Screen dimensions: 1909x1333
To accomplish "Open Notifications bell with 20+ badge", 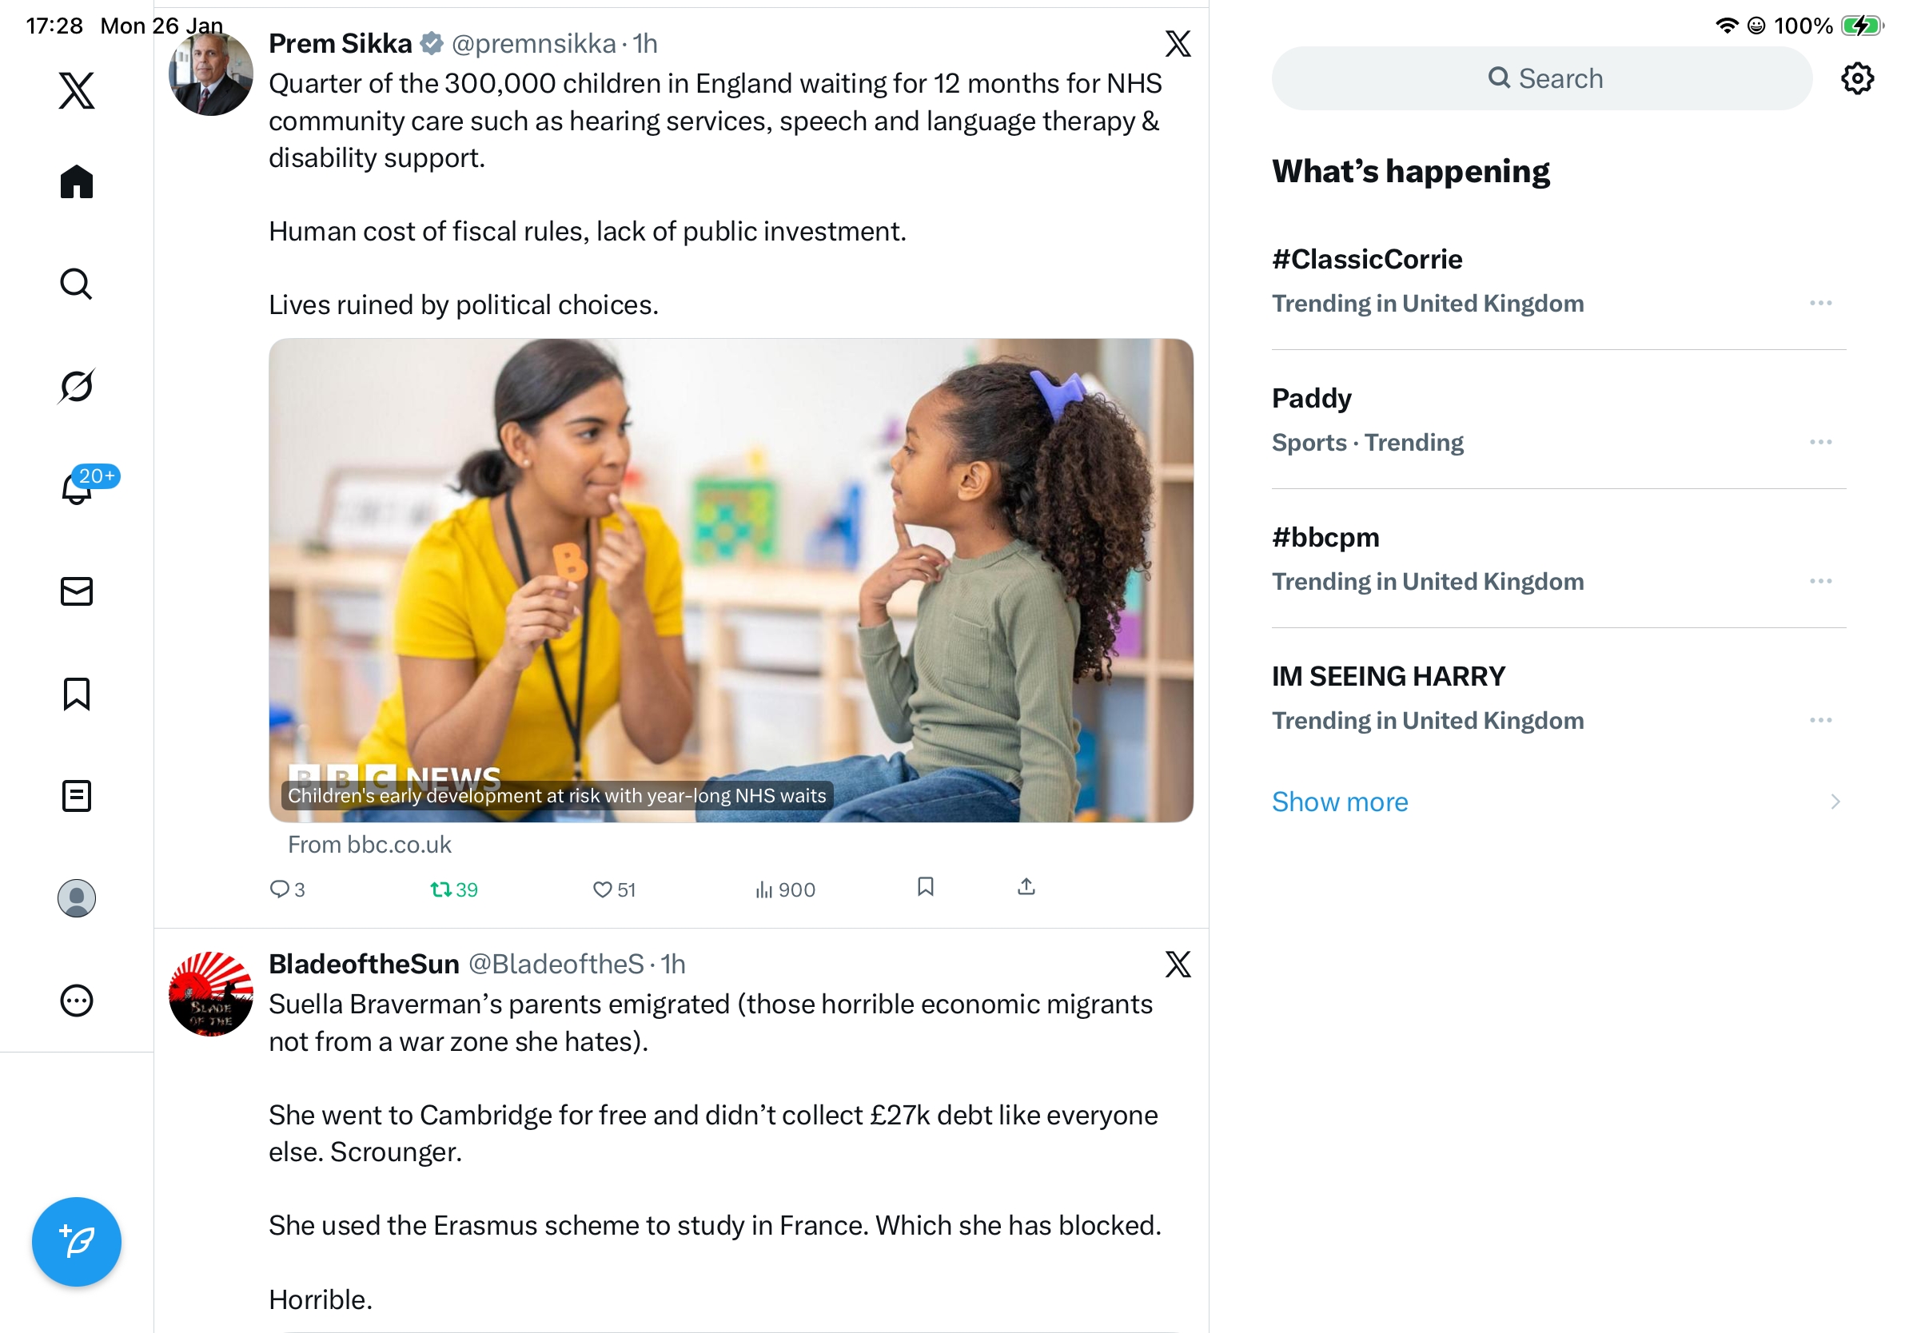I will tap(77, 487).
